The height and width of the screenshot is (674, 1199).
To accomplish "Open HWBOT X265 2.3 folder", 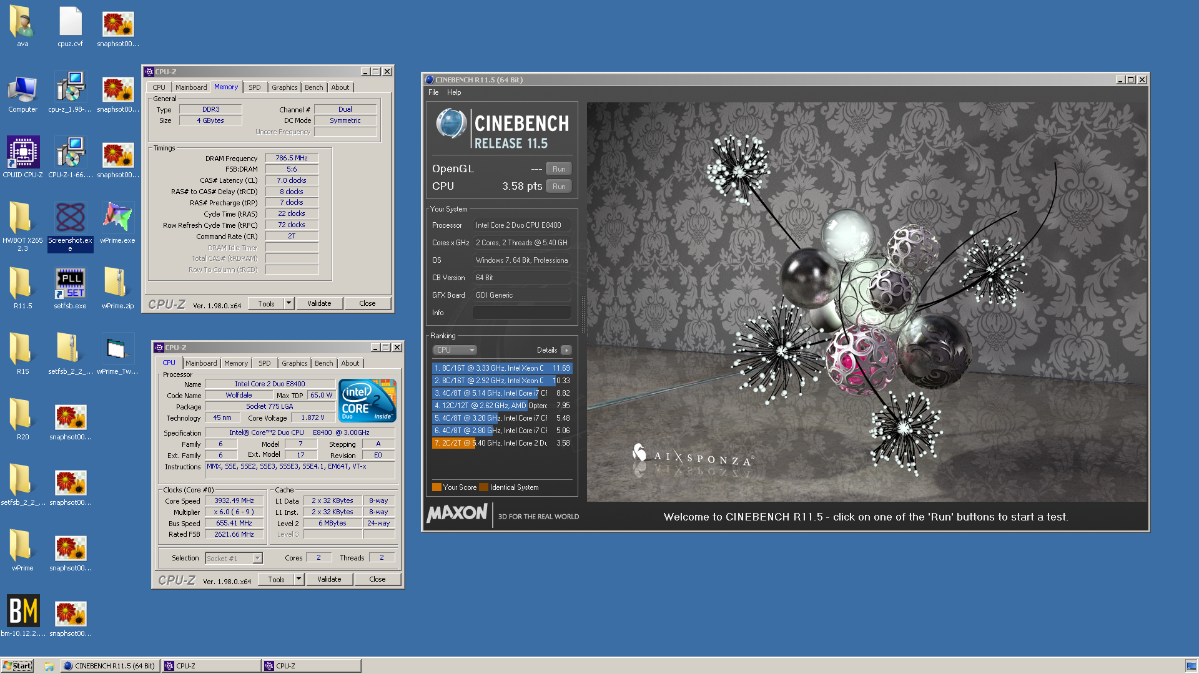I will (x=22, y=226).
